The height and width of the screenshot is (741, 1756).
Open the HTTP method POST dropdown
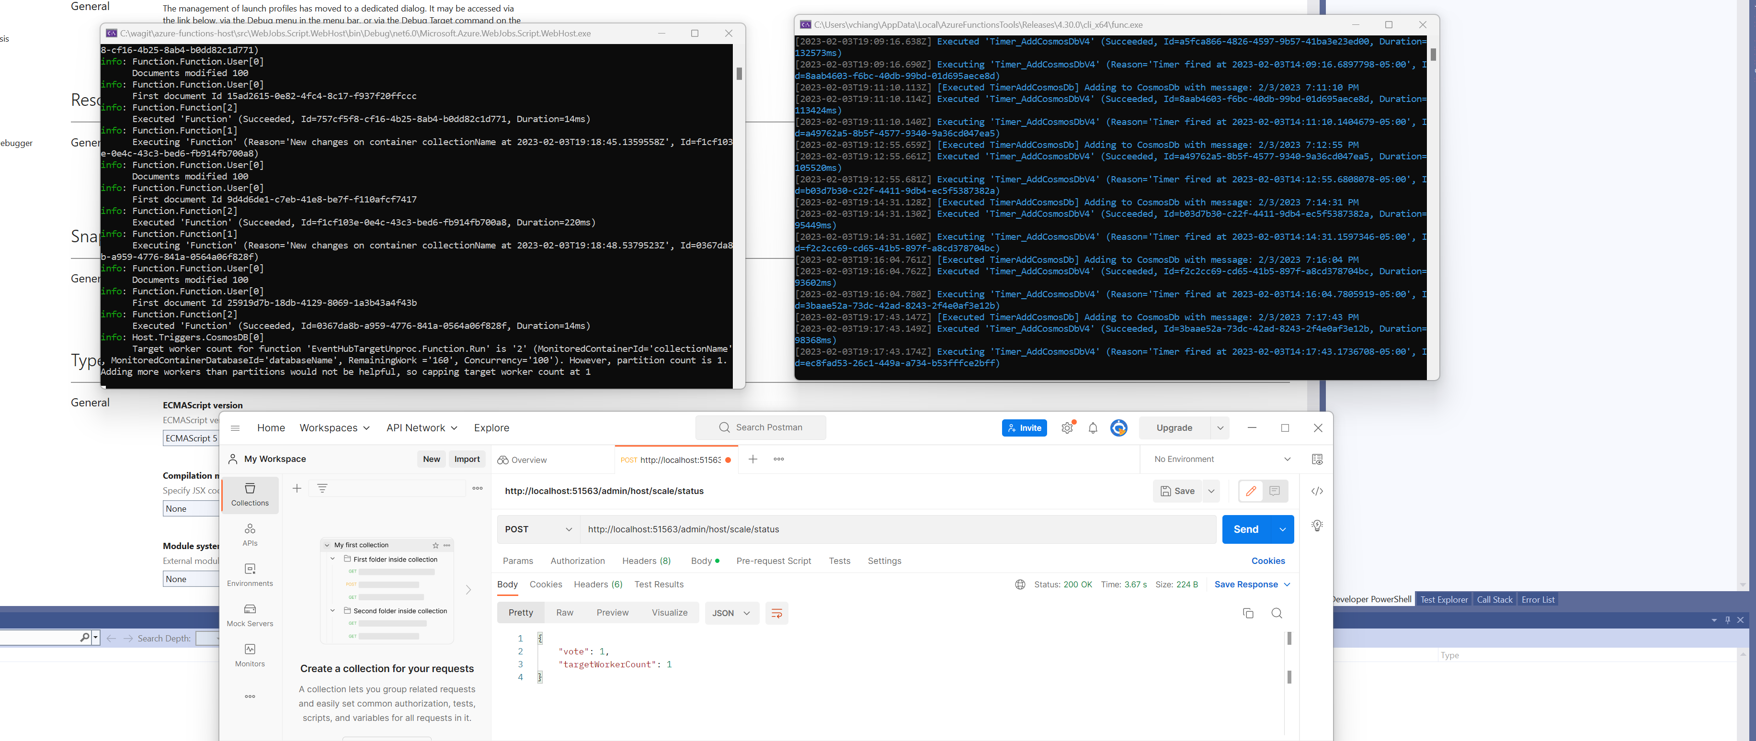[x=538, y=529]
